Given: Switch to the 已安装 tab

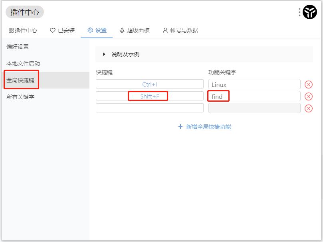Looking at the screenshot, I should (62, 30).
